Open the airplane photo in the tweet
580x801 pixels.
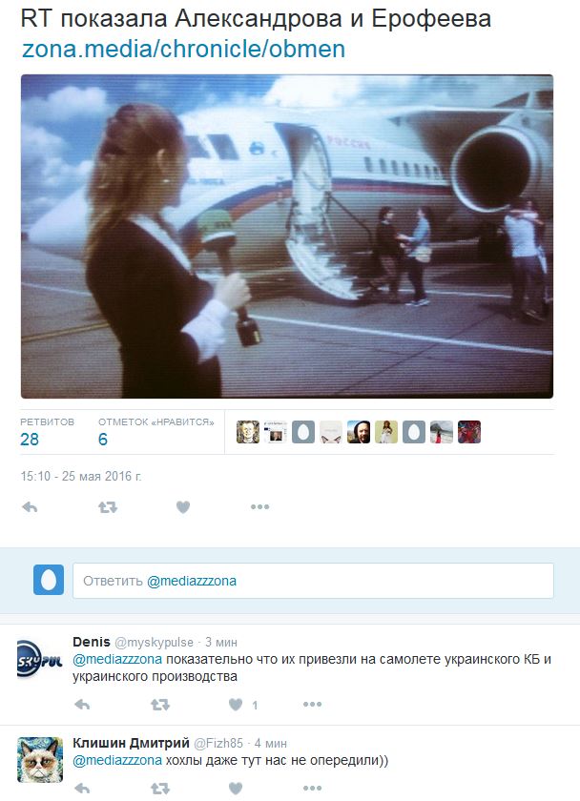coord(287,236)
